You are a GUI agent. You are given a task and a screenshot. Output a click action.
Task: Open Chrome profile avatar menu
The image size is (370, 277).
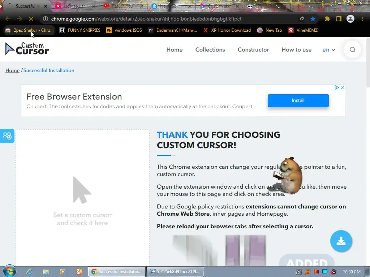point(350,19)
